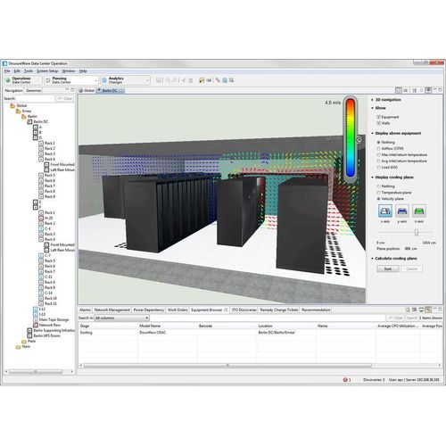Viewport: 446px width, 446px height.
Task: Click the red alarm status icon
Action: click(x=345, y=380)
